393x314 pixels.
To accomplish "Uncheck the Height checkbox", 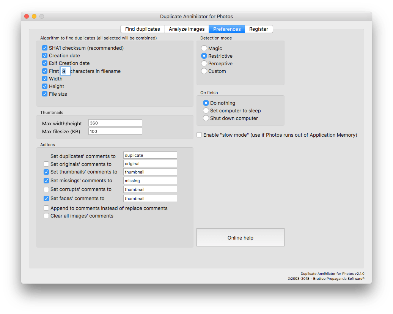I will 45,86.
